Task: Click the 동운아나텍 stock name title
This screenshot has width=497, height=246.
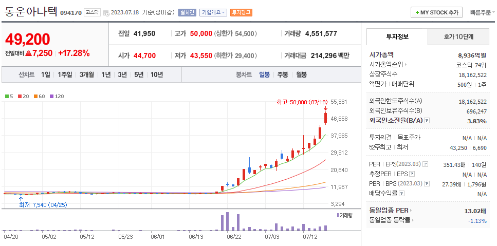Action: point(31,12)
